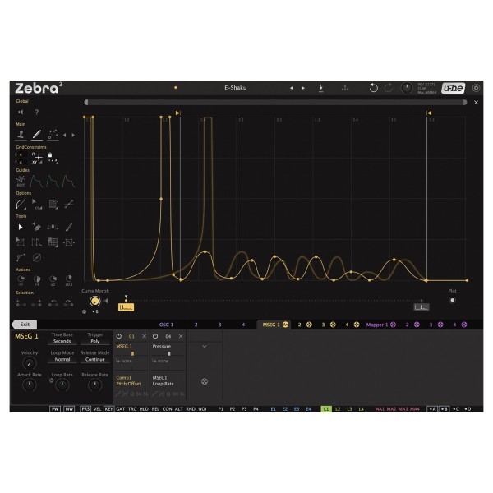The width and height of the screenshot is (493, 493).
Task: Toggle power on modulation slot 01
Action: [119, 336]
